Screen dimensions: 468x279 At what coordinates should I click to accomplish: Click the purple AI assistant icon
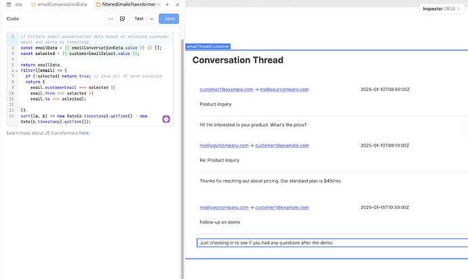click(x=165, y=119)
